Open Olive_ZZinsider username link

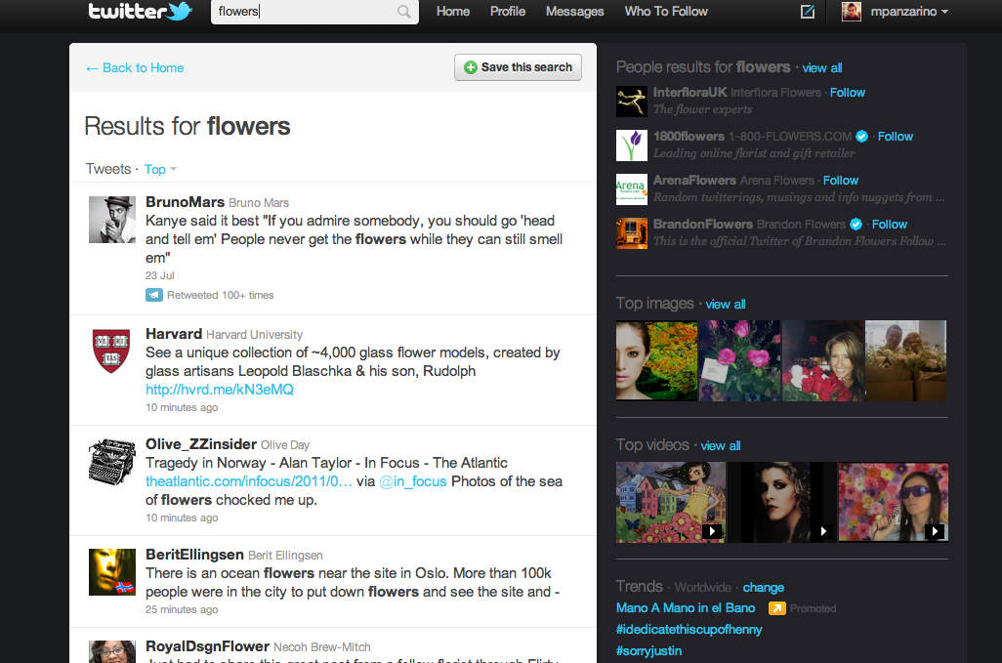pos(201,444)
